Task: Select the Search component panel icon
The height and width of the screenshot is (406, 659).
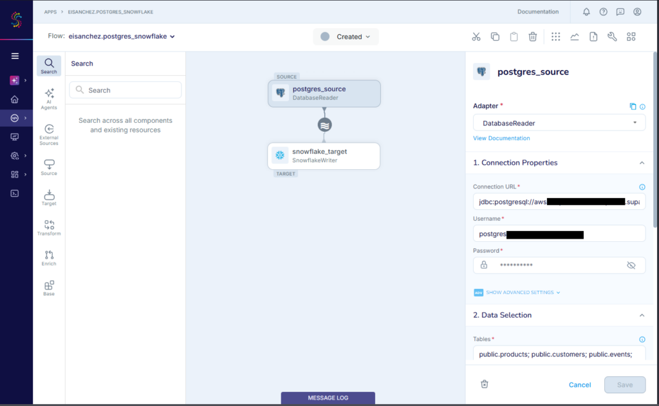Action: pyautogui.click(x=49, y=66)
